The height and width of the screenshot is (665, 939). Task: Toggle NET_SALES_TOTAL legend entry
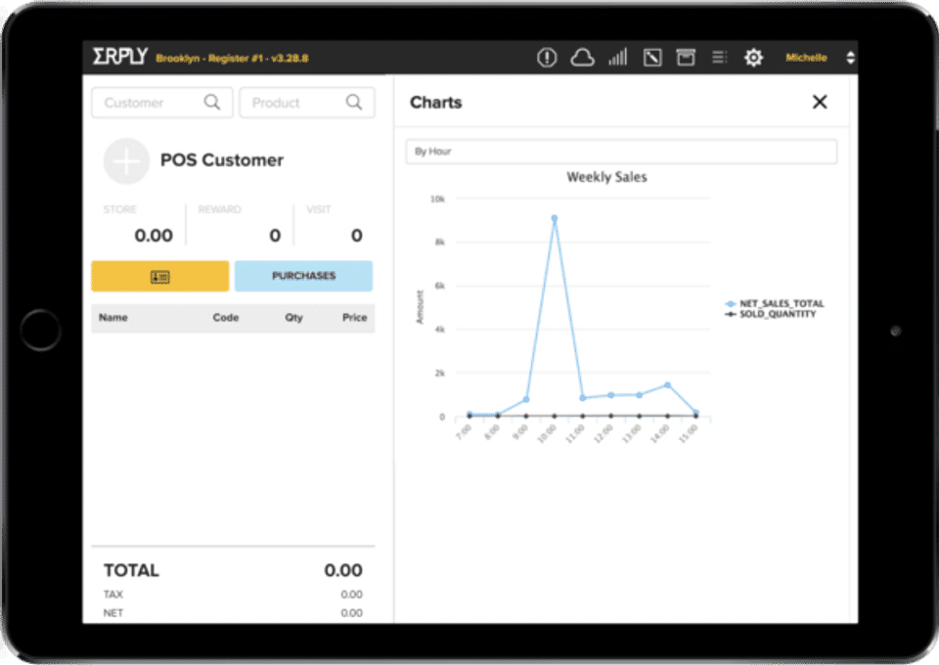click(775, 303)
